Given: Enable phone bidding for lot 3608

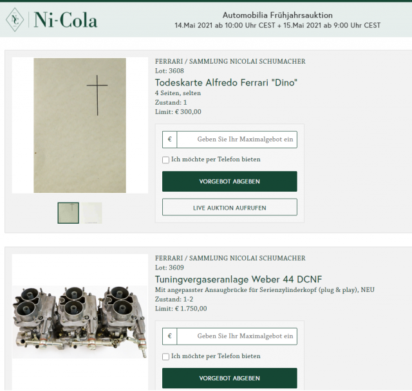Looking at the screenshot, I should [x=166, y=159].
